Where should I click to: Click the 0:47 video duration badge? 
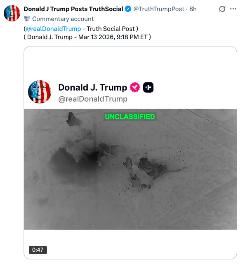[x=38, y=250]
